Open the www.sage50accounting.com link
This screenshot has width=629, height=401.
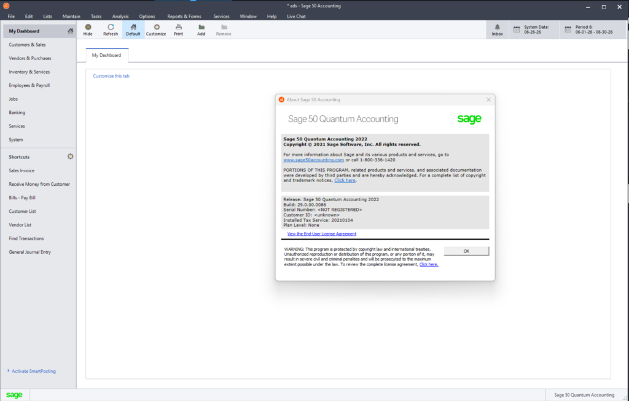click(x=314, y=160)
